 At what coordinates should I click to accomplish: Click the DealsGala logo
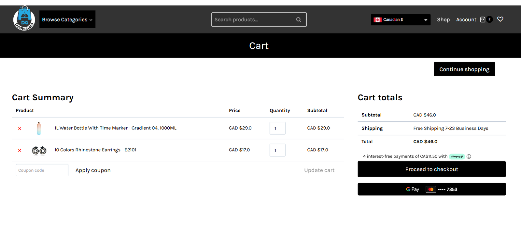[24, 19]
